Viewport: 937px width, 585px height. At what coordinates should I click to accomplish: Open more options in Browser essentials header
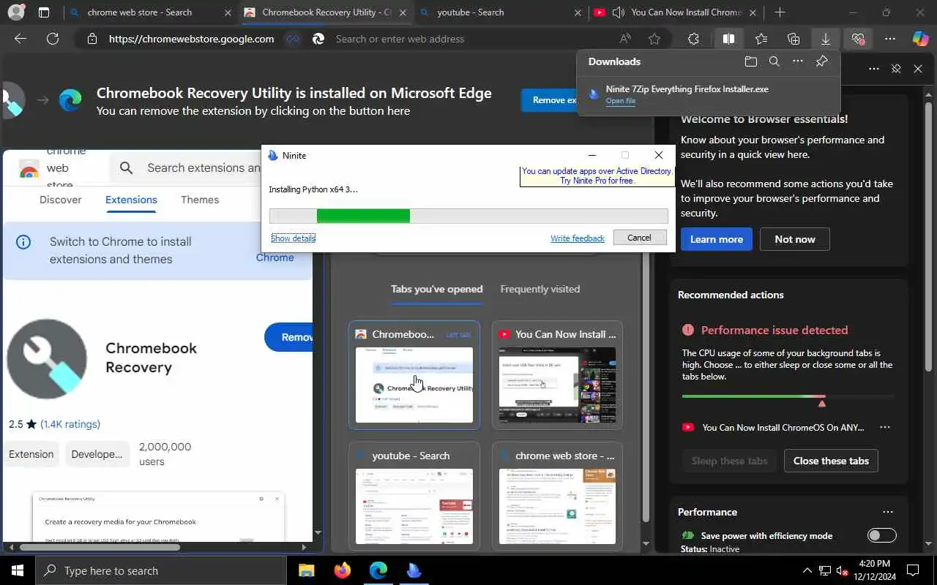(874, 69)
